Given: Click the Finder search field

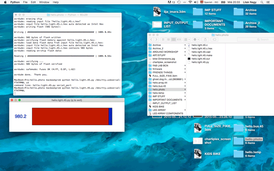Looking at the screenshot, I should [x=255, y=40].
